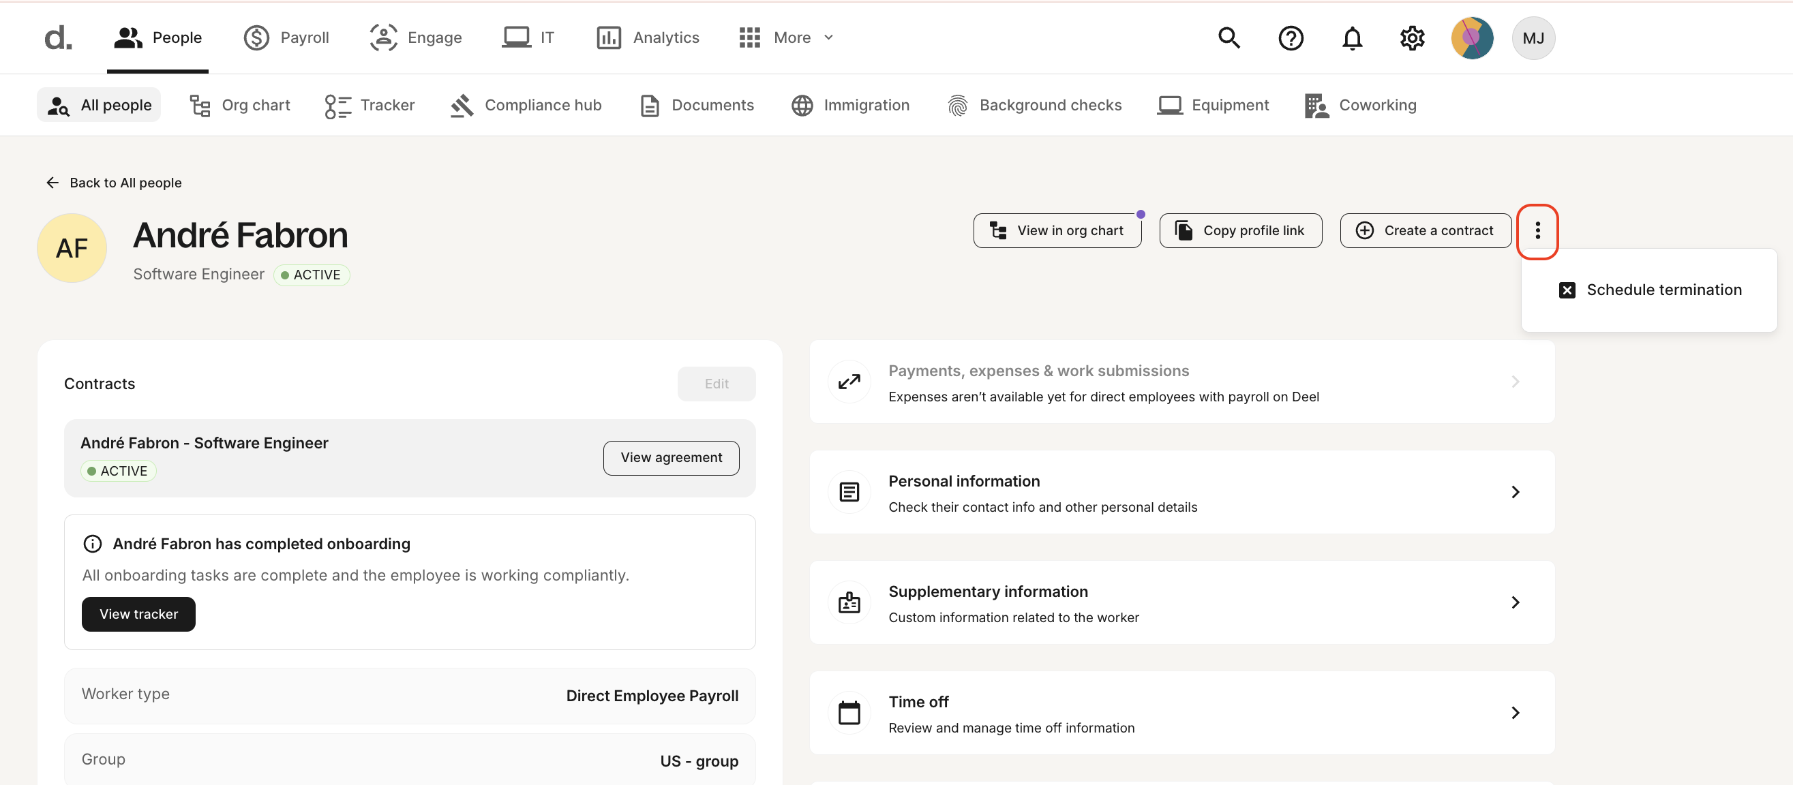Click the Time off calendar icon
This screenshot has width=1793, height=785.
[x=849, y=713]
